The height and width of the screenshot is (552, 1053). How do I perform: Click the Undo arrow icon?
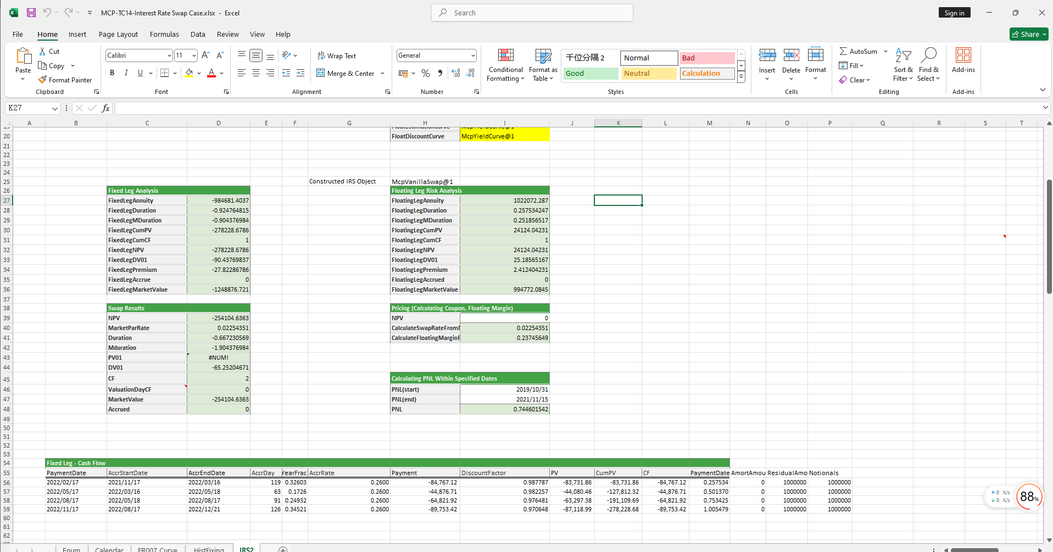point(47,13)
